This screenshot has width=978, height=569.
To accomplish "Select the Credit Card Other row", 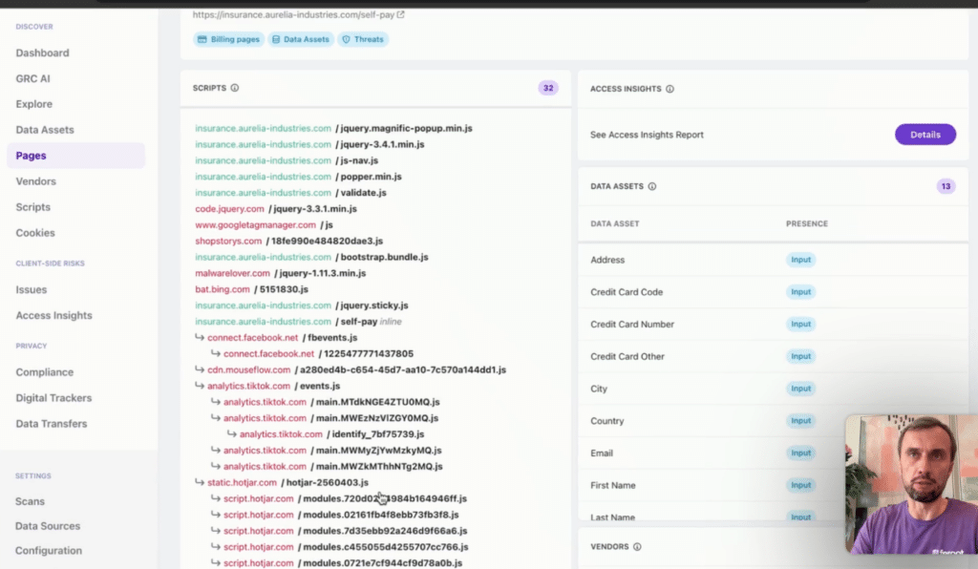I will pyautogui.click(x=773, y=356).
